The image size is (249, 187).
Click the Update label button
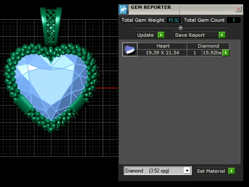pos(146,35)
